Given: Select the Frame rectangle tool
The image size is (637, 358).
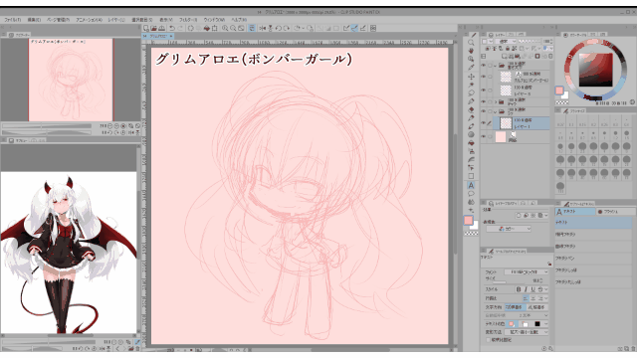Looking at the screenshot, I should (471, 177).
